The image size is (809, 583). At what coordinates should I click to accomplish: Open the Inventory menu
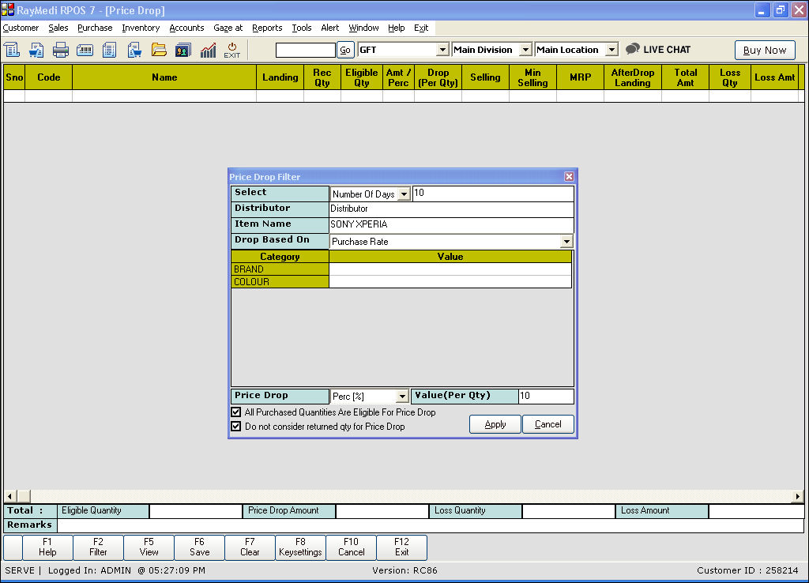pos(141,28)
